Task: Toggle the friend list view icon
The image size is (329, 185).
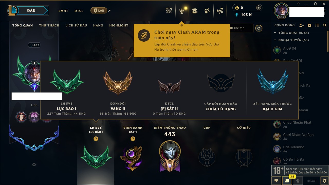Action: [317, 25]
